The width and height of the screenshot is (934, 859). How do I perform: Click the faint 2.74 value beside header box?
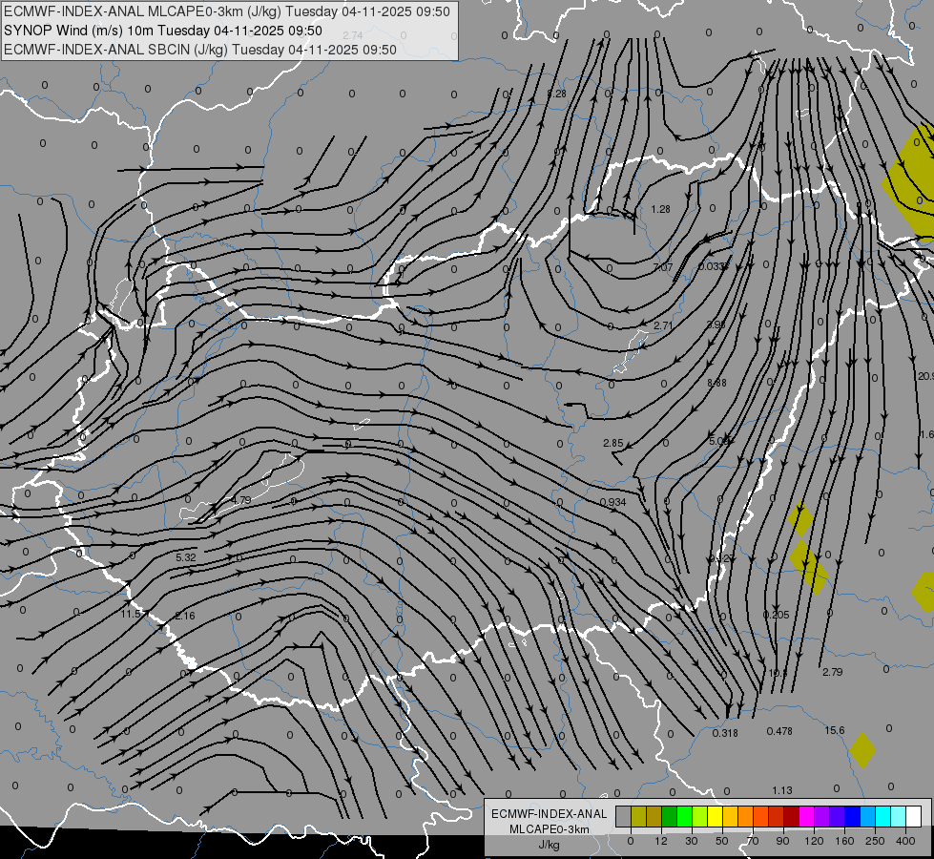pos(353,35)
